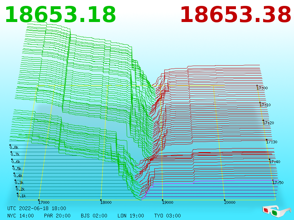This screenshot has height=220, width=294.
Task: Click the 0.5k volume axis label
Action: tap(17, 169)
